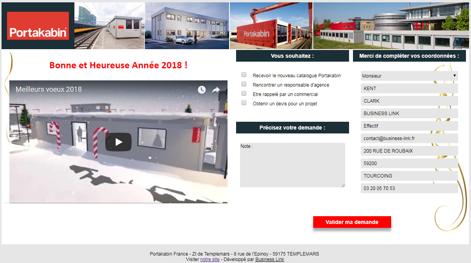Click the Watch Later clock icon on video

pos(201,90)
